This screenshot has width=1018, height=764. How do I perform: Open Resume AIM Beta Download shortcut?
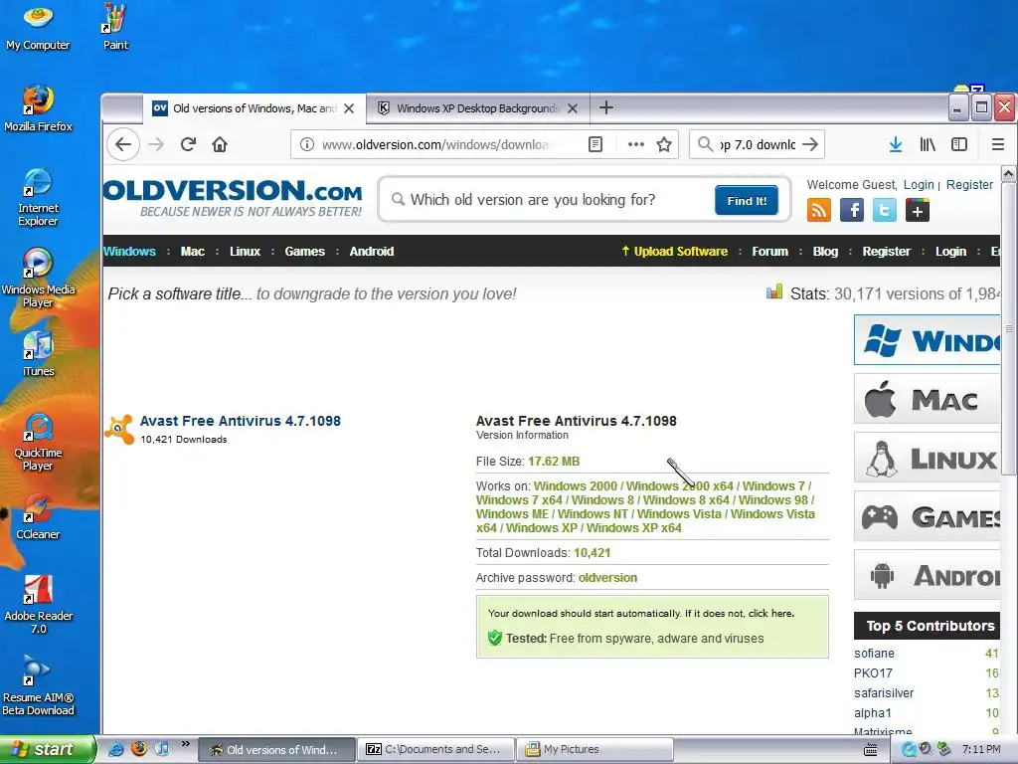click(38, 686)
